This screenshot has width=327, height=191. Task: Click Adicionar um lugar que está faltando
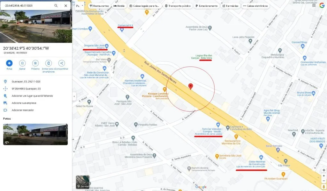(32, 96)
